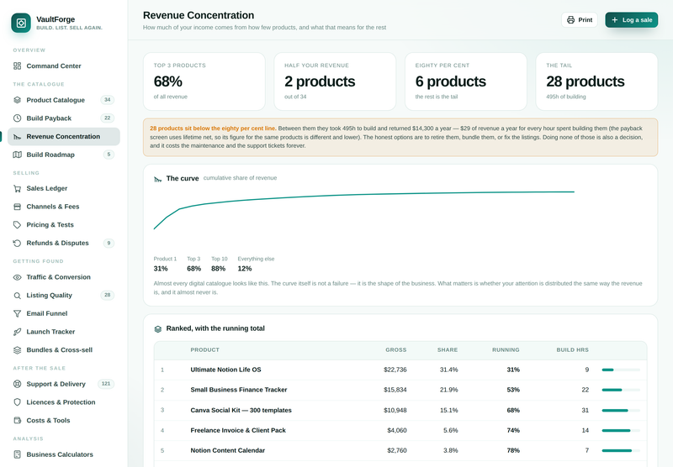The image size is (673, 467).
Task: Open Email Funnel
Action: click(64, 313)
